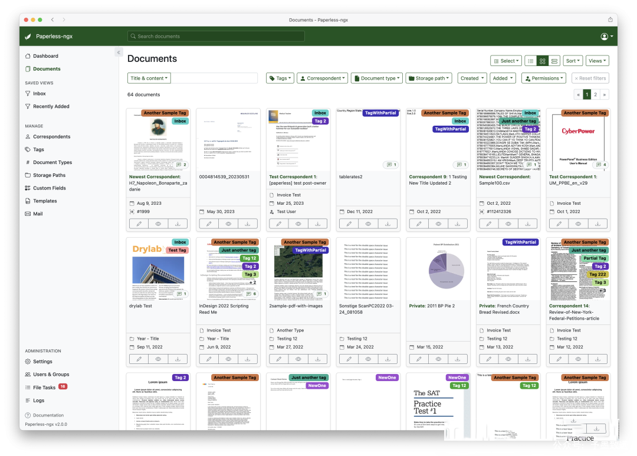
Task: Open the Title & content dropdown
Action: click(x=149, y=78)
